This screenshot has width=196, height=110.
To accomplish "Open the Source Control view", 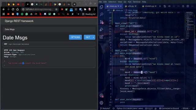I will [x=101, y=22].
